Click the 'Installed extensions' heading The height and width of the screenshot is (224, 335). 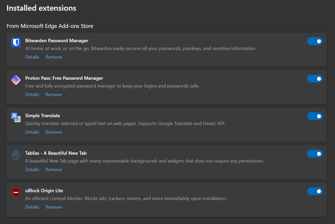click(41, 8)
